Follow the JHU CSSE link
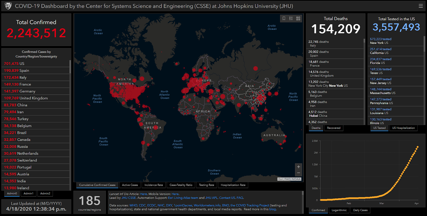427x216 pixels. (x=129, y=198)
